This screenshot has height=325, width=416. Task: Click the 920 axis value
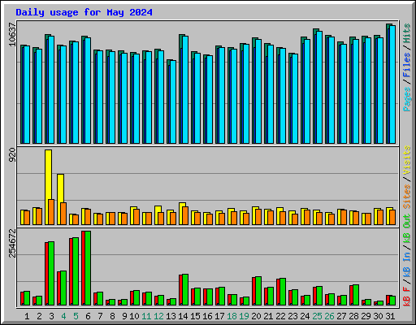12,155
